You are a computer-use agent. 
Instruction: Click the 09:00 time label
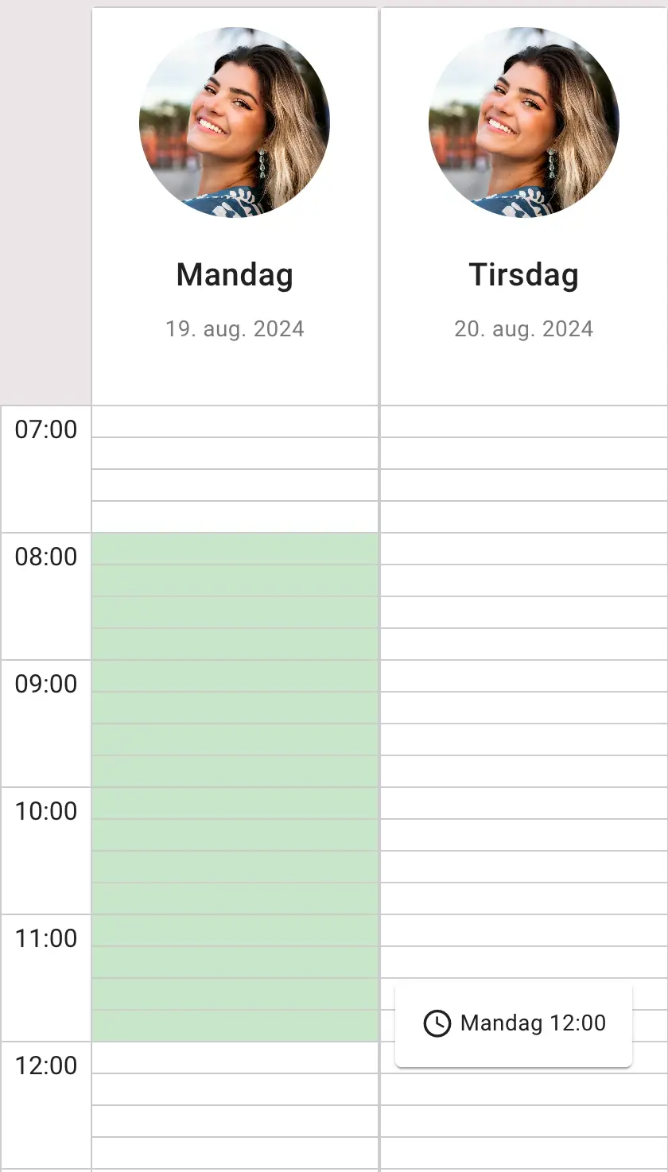46,685
